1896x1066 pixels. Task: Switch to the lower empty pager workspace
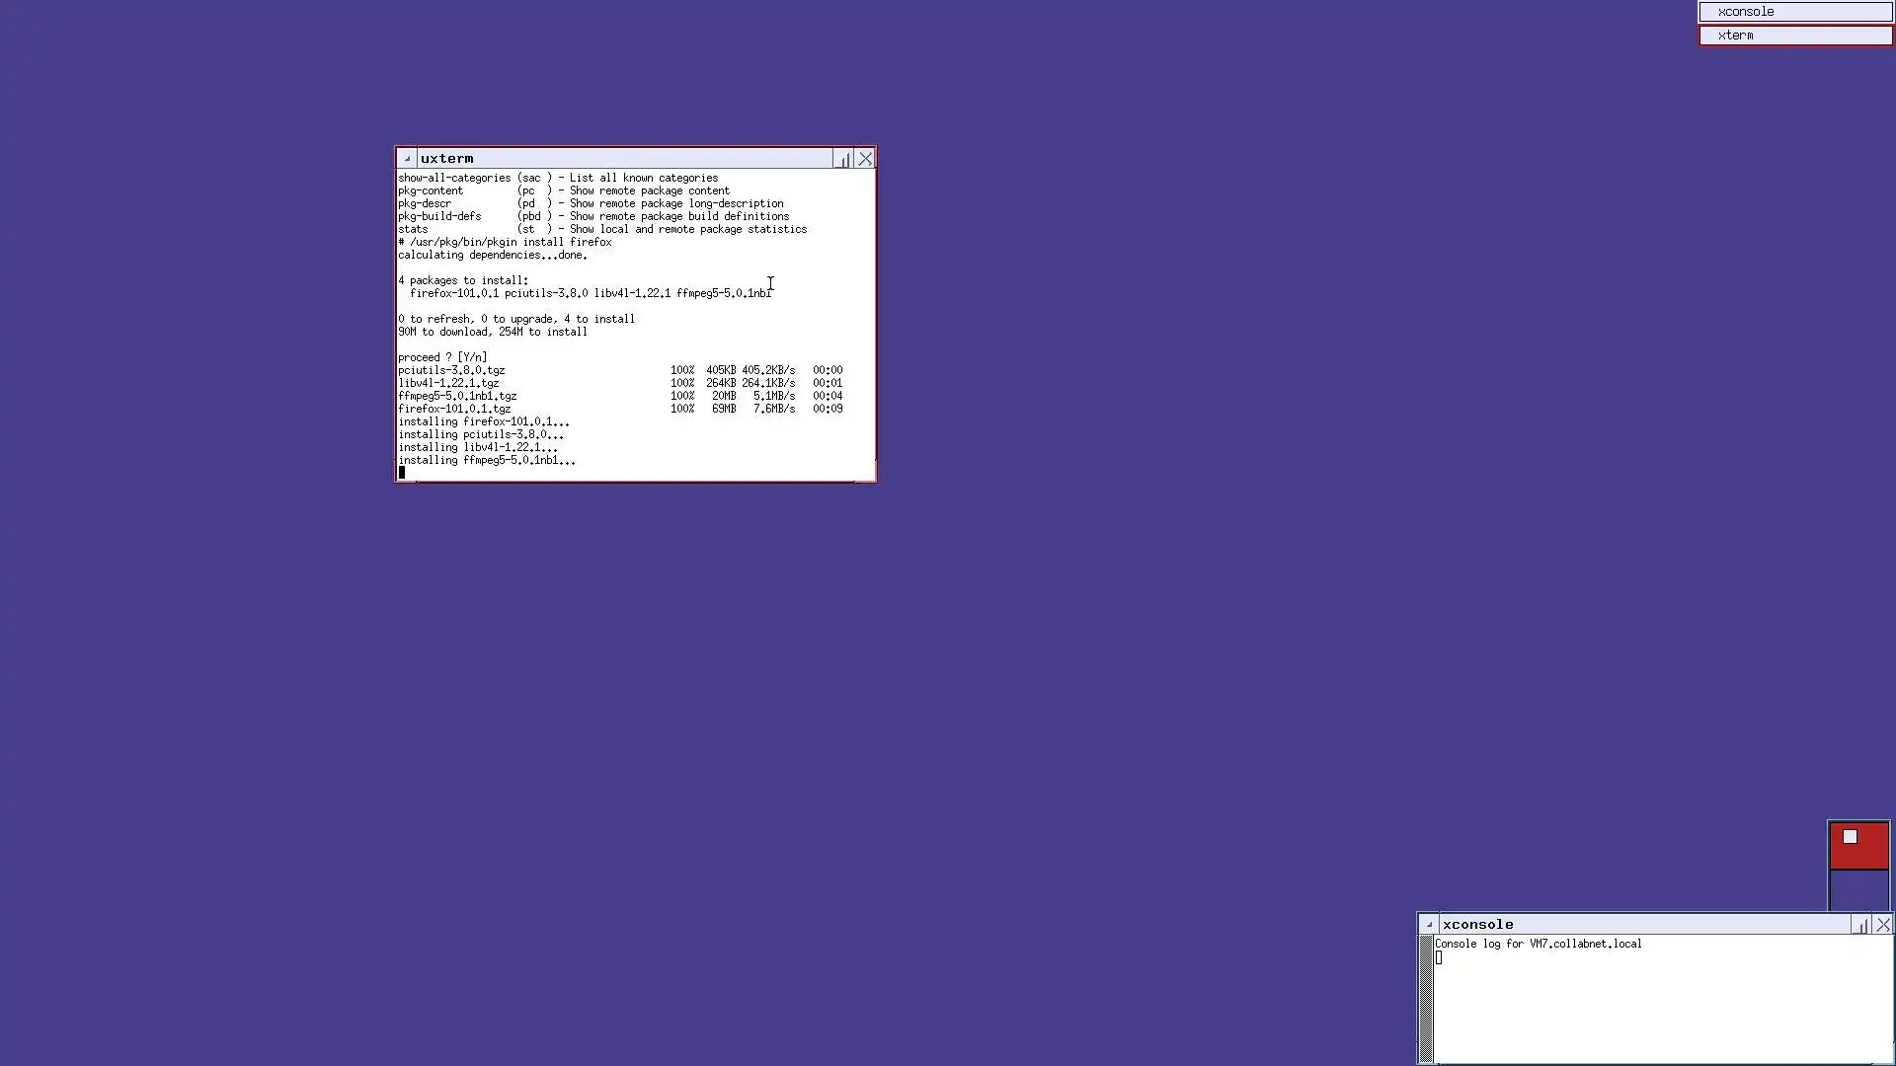[1858, 889]
